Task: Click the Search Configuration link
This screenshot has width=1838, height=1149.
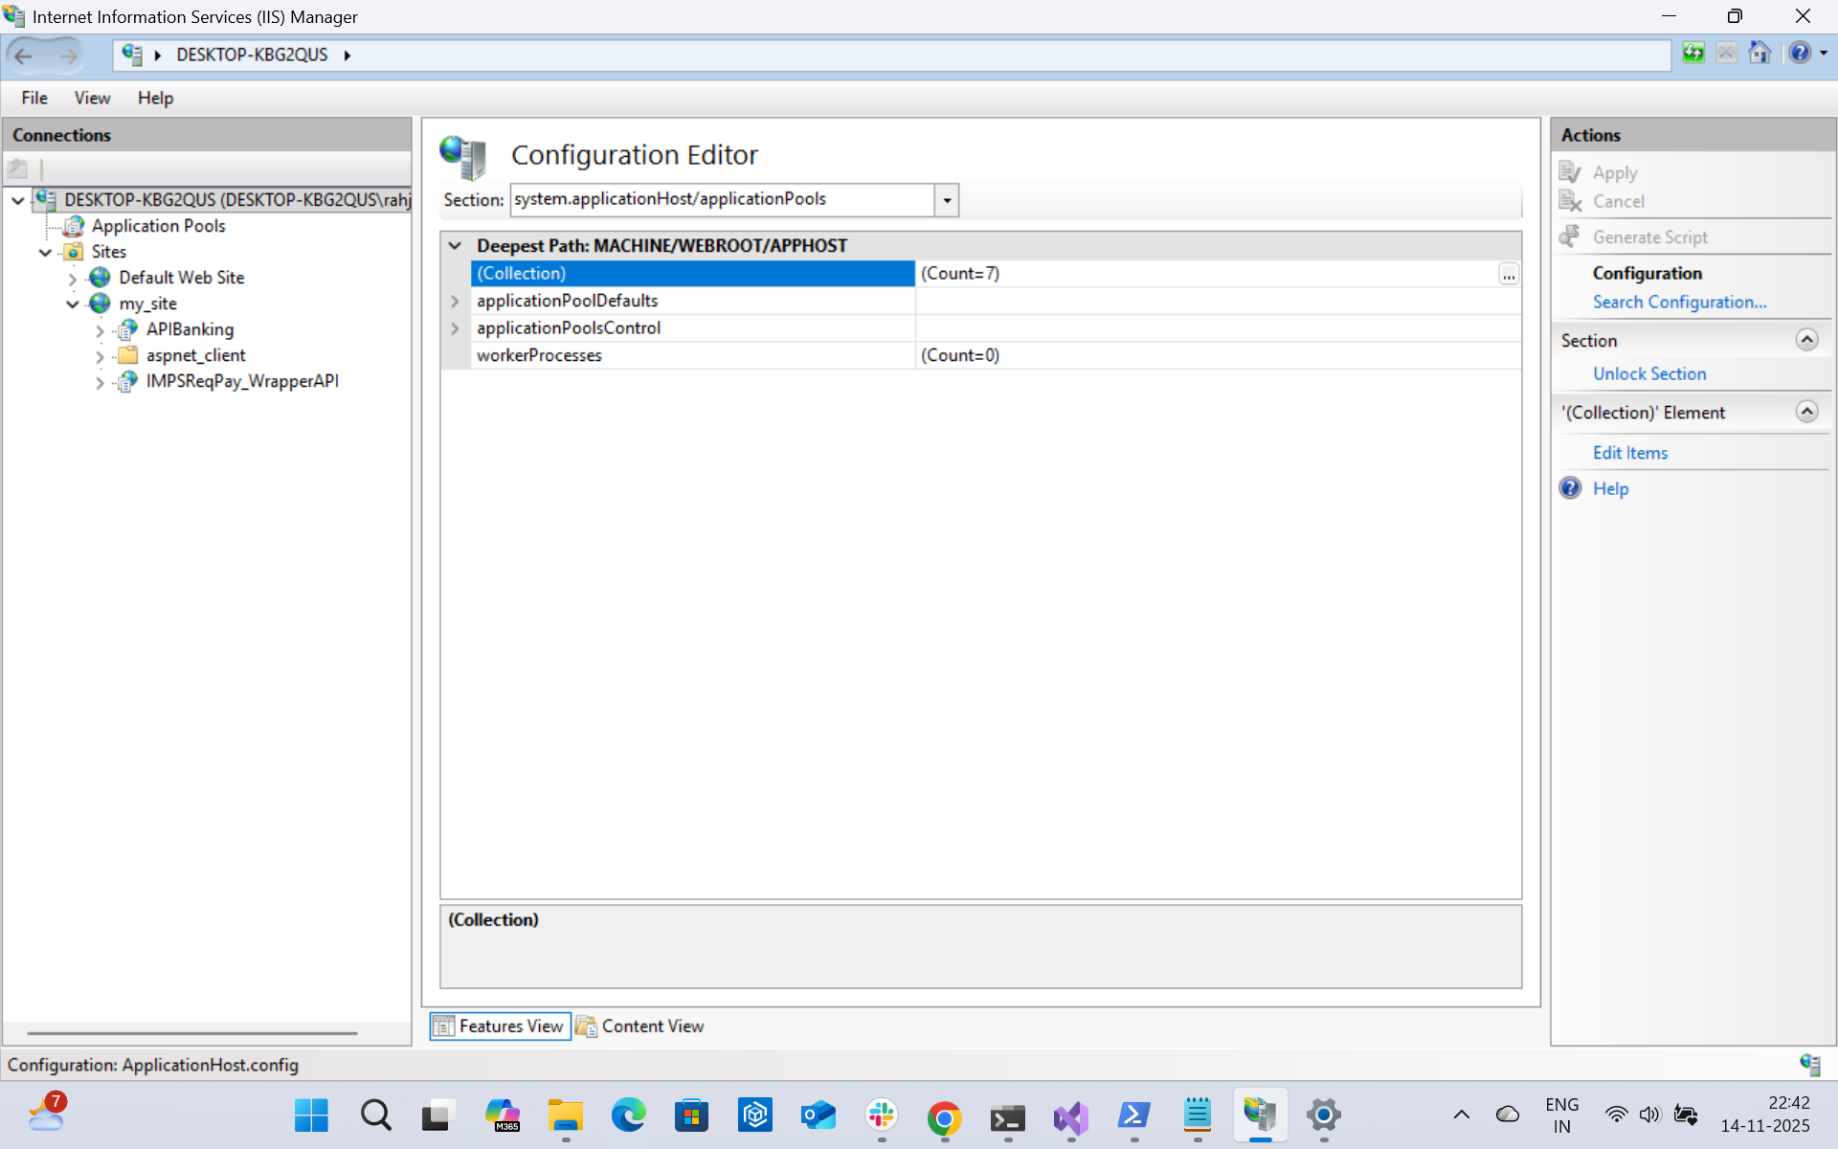Action: coord(1679,302)
